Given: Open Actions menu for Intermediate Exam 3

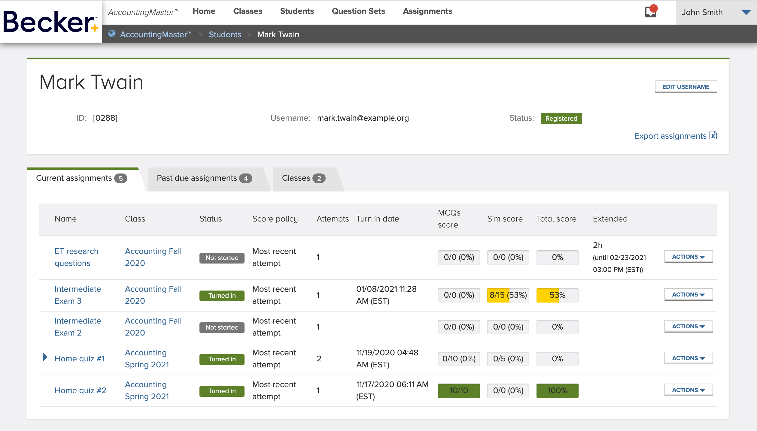Looking at the screenshot, I should pos(689,295).
